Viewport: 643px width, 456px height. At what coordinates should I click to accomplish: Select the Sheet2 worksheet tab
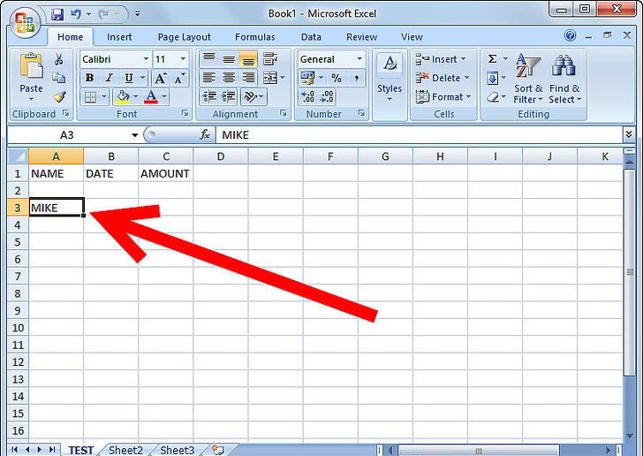pos(125,450)
